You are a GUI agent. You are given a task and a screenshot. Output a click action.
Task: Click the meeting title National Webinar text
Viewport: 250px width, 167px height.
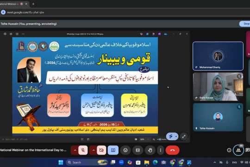(33, 150)
